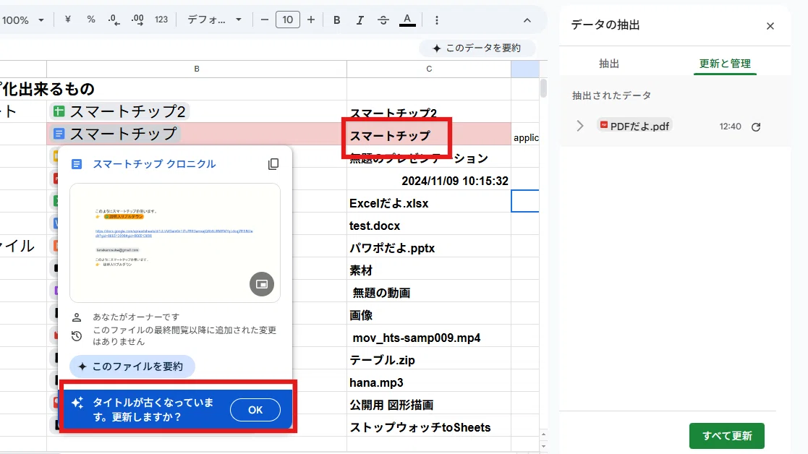Viewport: 808px width, 454px height.
Task: Select column B header
Action: [196, 69]
